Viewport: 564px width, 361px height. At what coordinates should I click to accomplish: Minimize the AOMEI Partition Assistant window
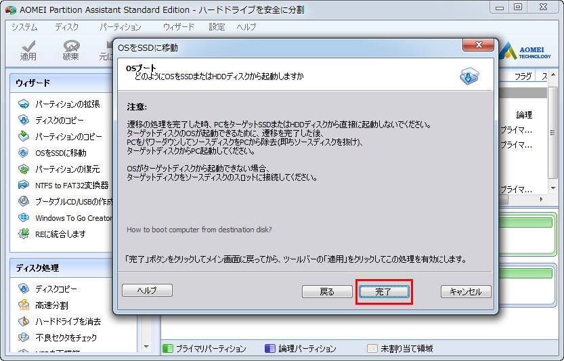point(499,7)
